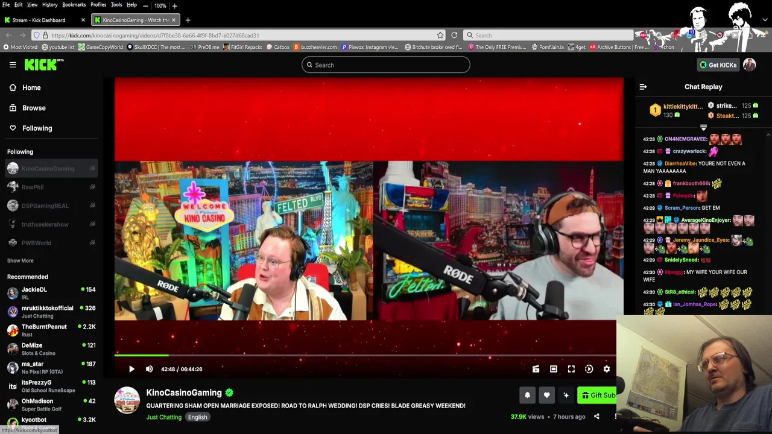Image resolution: width=772 pixels, height=434 pixels.
Task: Open the FitGirl Repacks bookmark
Action: click(x=243, y=47)
